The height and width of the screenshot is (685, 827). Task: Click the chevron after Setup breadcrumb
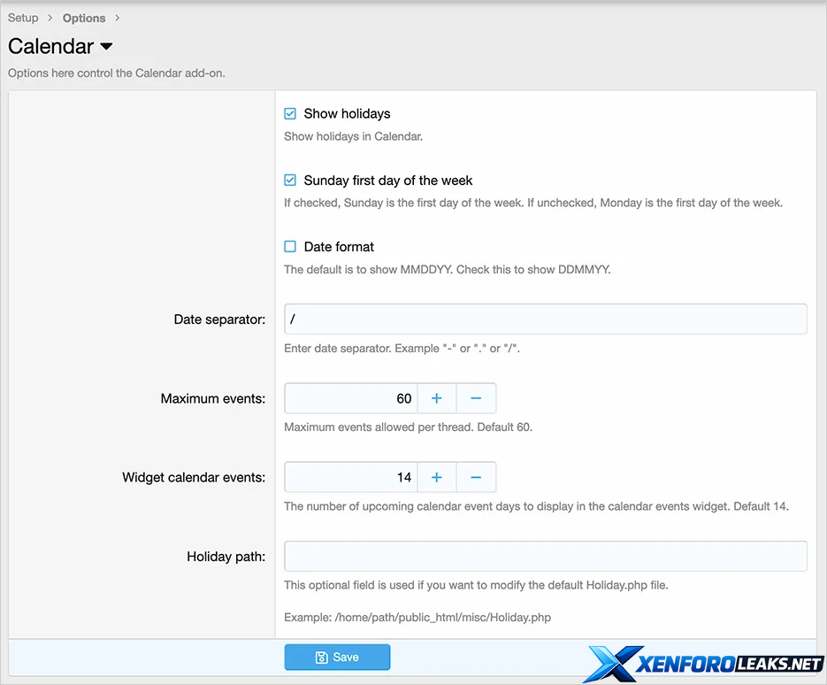coord(50,18)
